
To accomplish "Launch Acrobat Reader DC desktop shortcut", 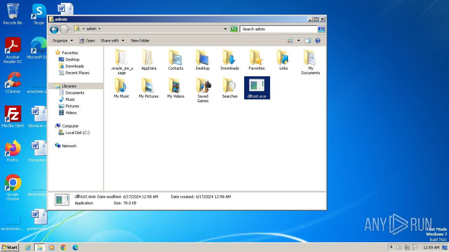I will 13,50.
